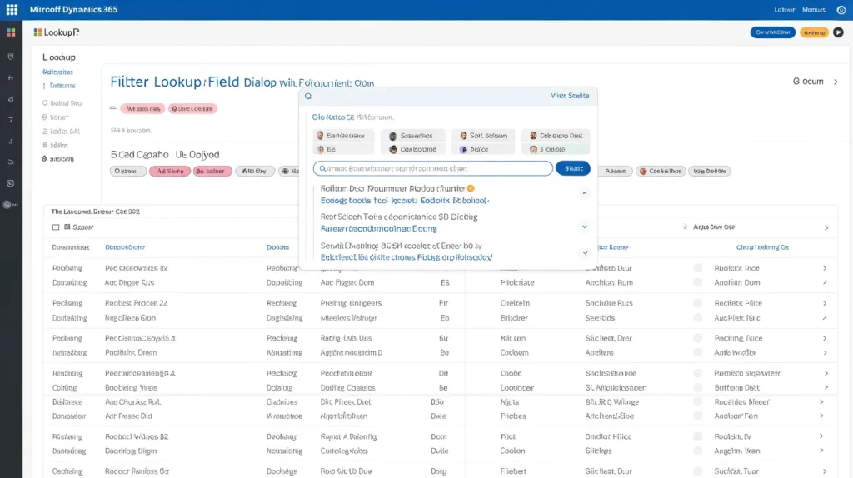The height and width of the screenshot is (478, 853).
Task: Open the Pachico Sige Weir row chevron
Action: [826, 374]
